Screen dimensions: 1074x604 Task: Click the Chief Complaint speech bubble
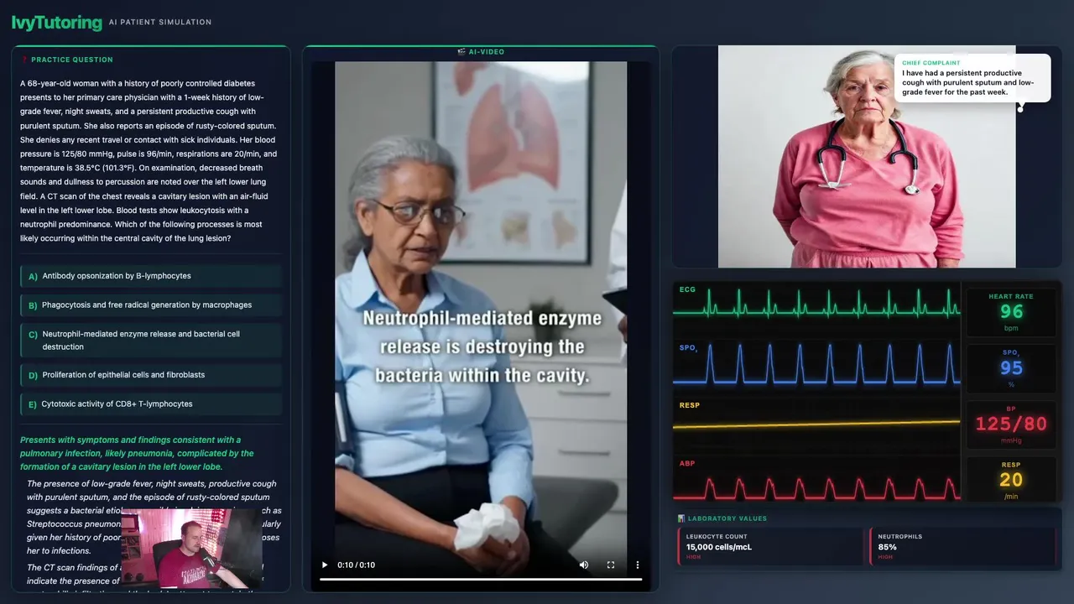click(972, 78)
